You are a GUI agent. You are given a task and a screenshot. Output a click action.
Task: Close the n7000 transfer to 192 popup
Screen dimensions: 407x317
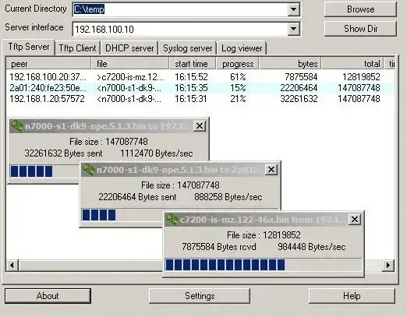point(200,126)
